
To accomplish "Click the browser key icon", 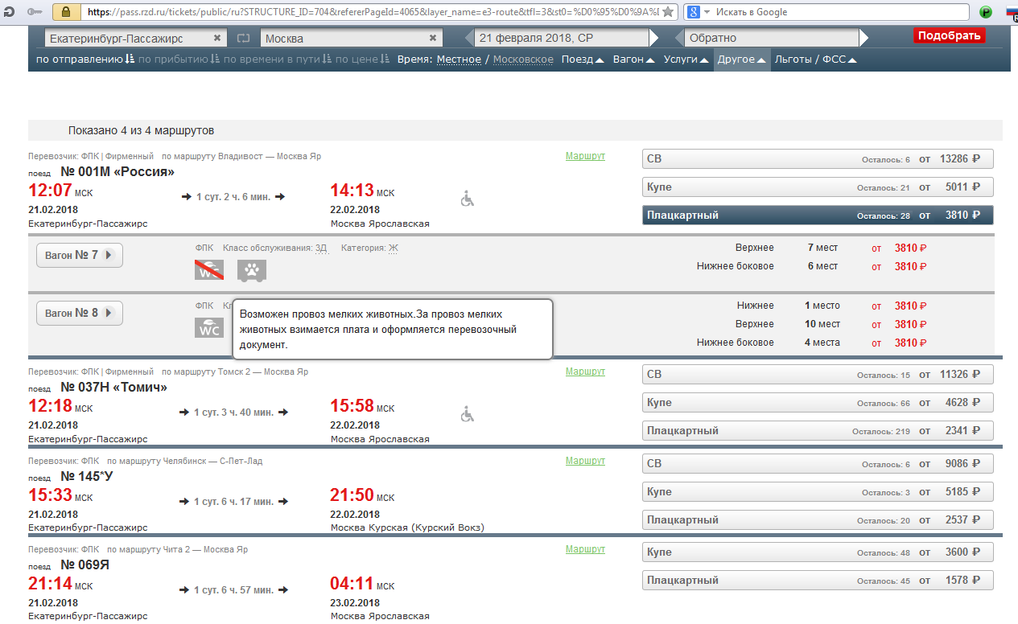I will pos(35,12).
